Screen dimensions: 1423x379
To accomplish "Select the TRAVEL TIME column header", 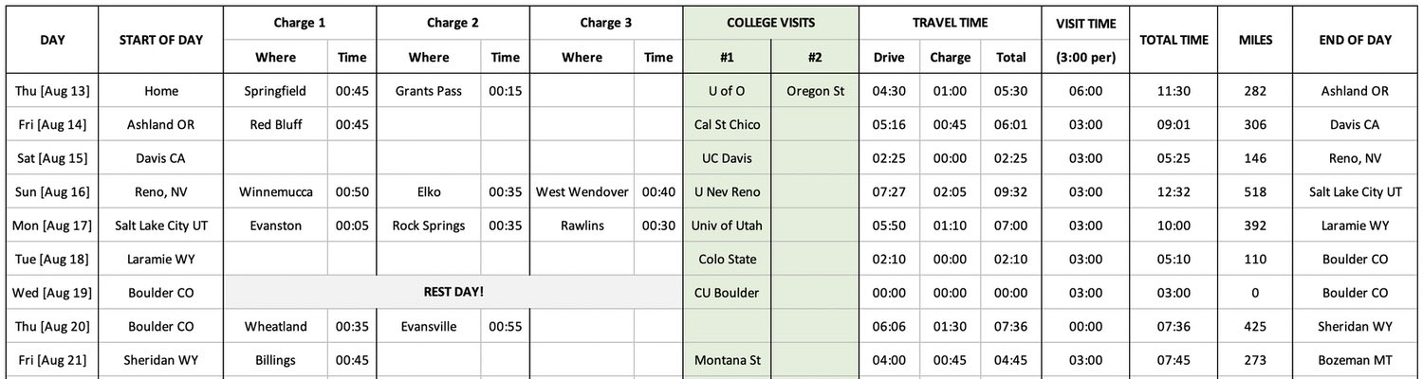I will coord(951,24).
